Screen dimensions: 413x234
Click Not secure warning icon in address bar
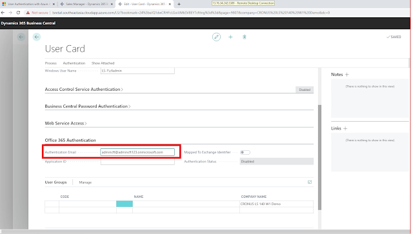click(x=28, y=13)
